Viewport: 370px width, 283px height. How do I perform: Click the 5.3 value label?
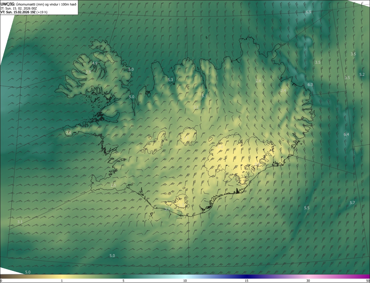click(170, 80)
